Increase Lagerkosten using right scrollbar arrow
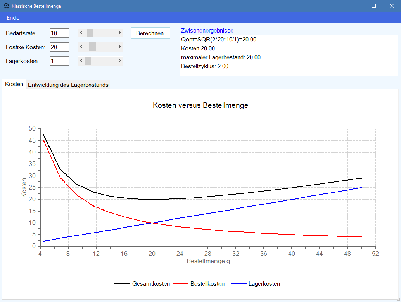The width and height of the screenshot is (401, 302). click(x=119, y=61)
